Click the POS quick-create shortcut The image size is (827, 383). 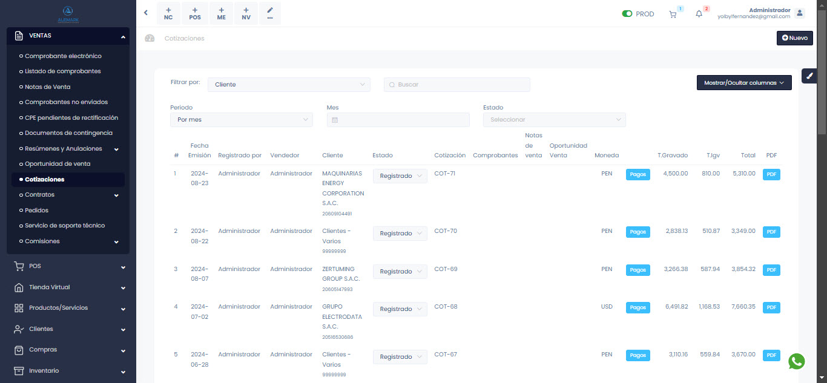coord(195,13)
